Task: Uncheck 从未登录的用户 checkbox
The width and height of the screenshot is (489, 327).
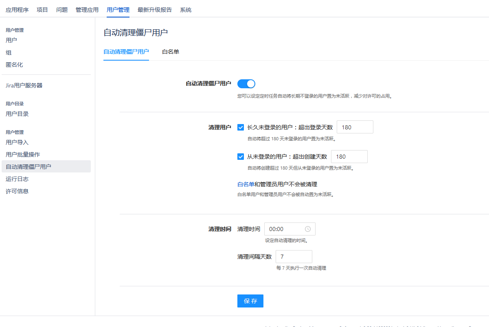Action: pyautogui.click(x=241, y=157)
